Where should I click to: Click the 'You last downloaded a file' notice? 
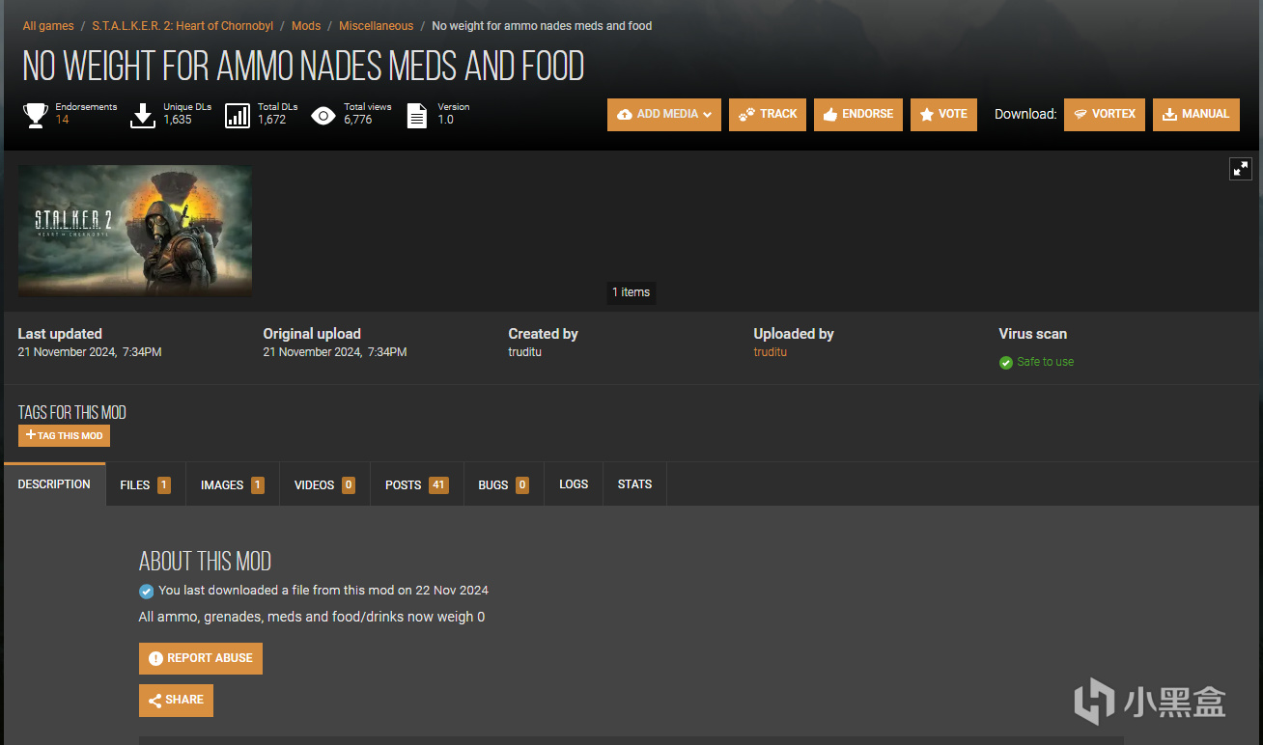(x=323, y=591)
